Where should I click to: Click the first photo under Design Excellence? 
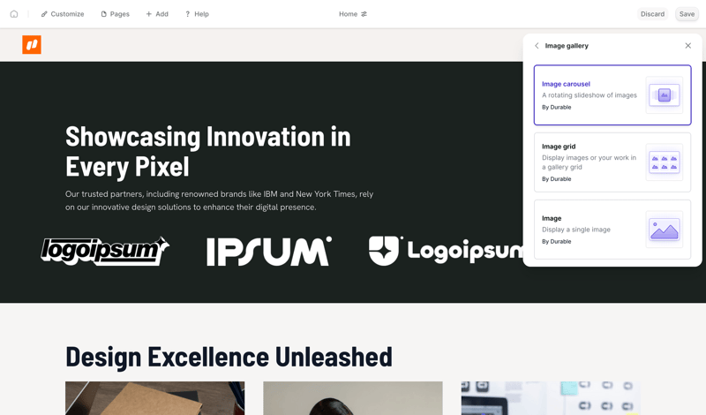[x=154, y=397]
